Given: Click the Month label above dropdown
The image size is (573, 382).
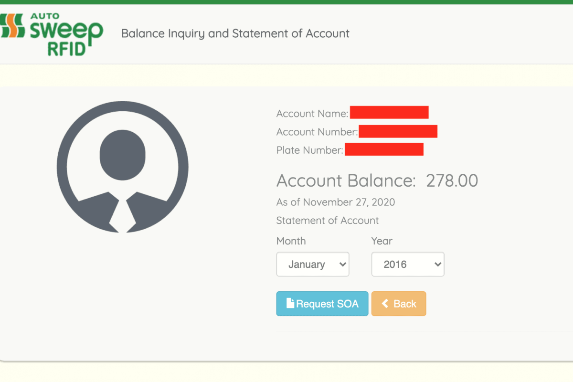Looking at the screenshot, I should (291, 241).
